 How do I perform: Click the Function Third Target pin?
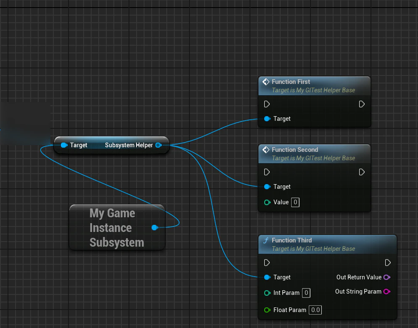267,277
